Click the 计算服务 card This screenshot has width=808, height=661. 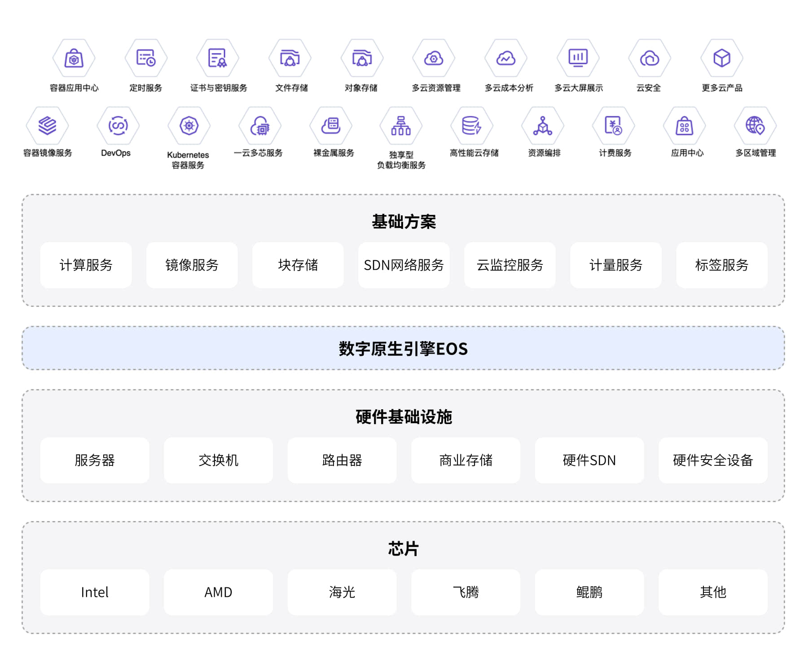[86, 265]
